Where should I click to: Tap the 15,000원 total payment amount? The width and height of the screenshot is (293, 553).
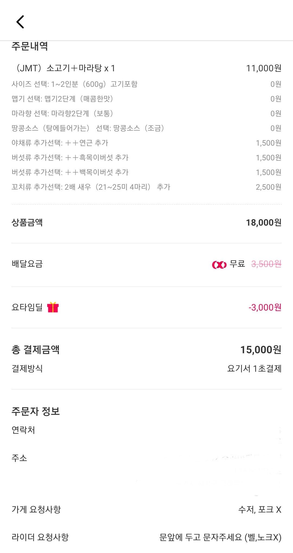[x=261, y=350]
